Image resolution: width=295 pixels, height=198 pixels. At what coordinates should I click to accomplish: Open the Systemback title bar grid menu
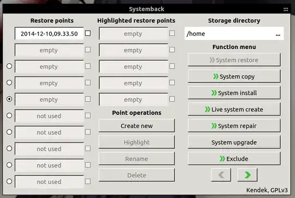coord(286,9)
